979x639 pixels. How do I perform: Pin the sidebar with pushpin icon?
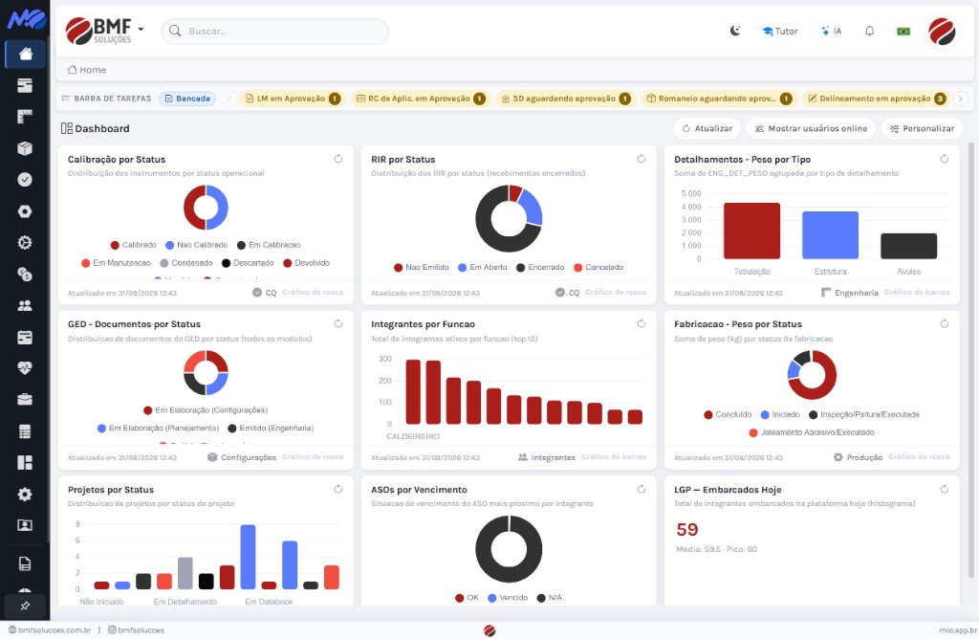[25, 606]
